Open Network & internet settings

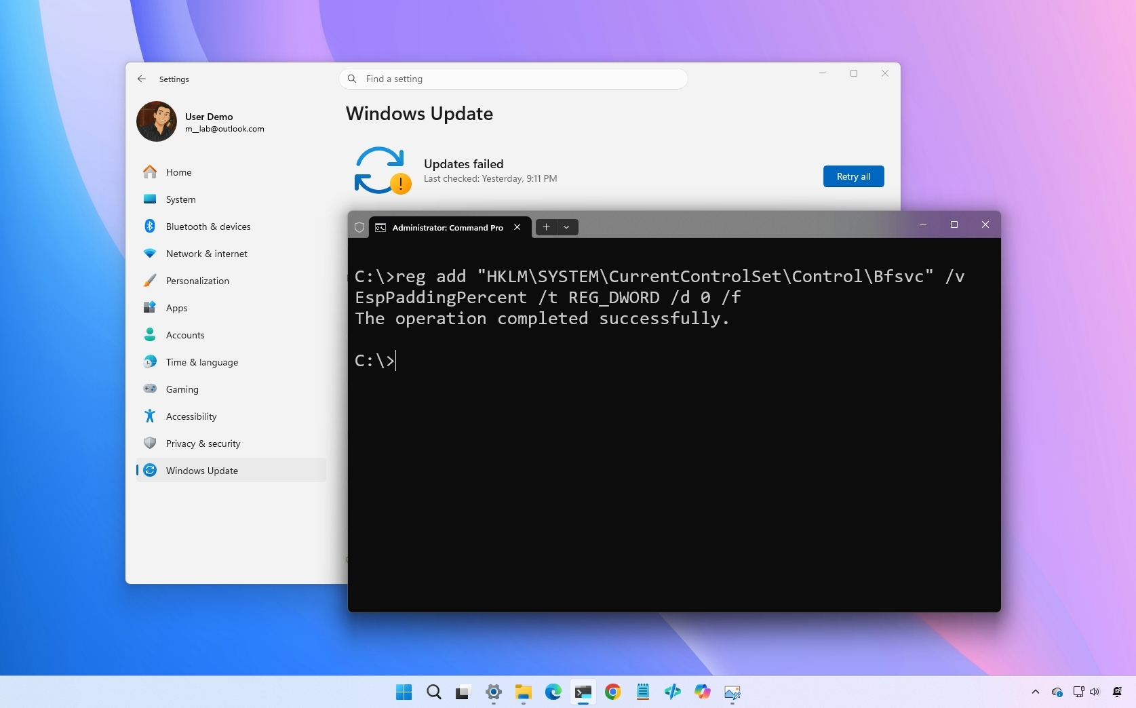[231, 254]
